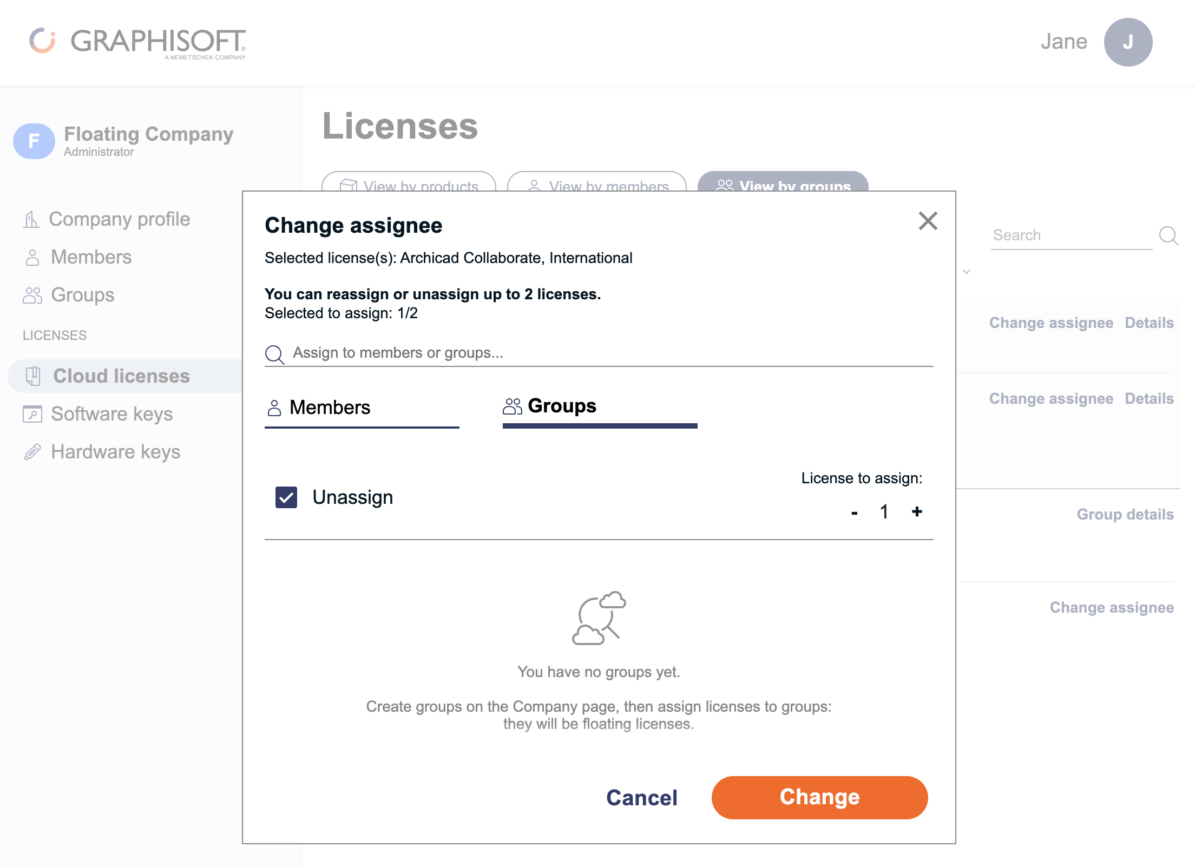Click the Groups tab people icon

[512, 406]
